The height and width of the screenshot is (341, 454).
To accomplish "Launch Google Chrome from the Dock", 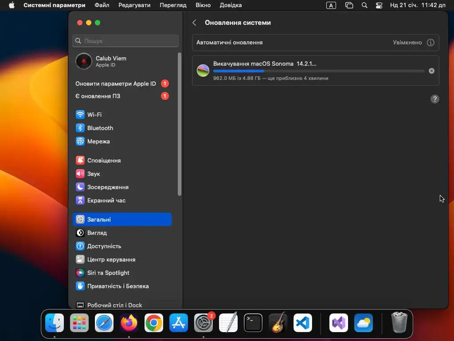I will click(x=154, y=323).
